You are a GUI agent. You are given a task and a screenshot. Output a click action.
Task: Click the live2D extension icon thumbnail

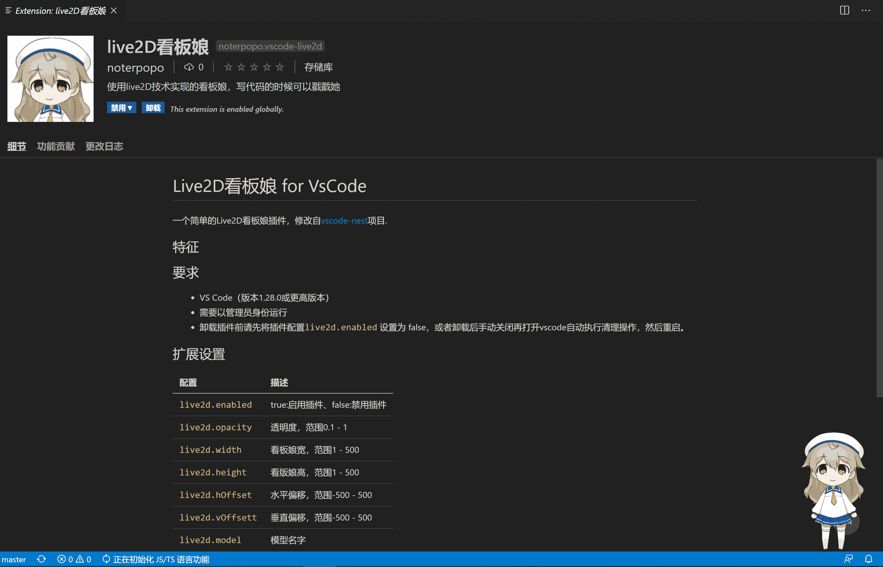[x=50, y=79]
